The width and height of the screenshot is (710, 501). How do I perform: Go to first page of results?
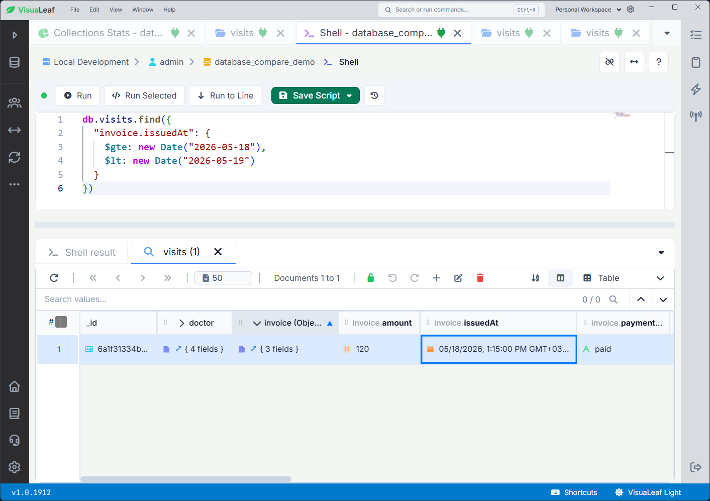pos(93,278)
